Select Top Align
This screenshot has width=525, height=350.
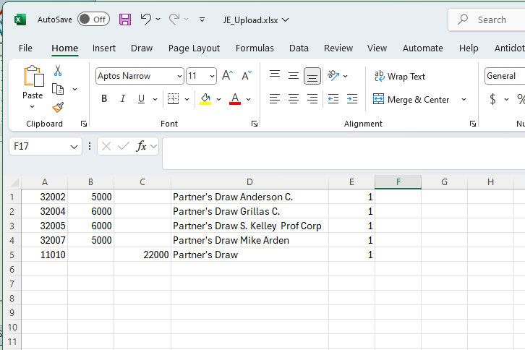275,74
